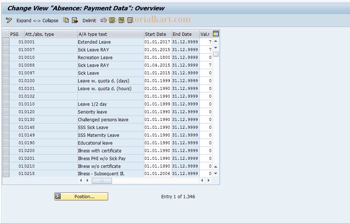Click the horizontal scrollbar thumb
This screenshot has height=223, width=350.
tap(102, 180)
